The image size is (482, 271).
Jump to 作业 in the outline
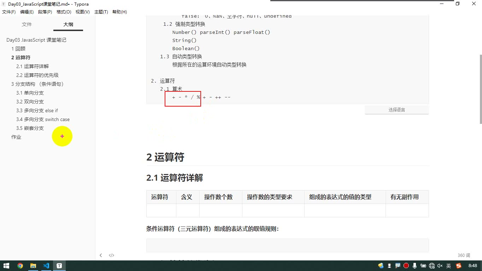[x=16, y=137]
